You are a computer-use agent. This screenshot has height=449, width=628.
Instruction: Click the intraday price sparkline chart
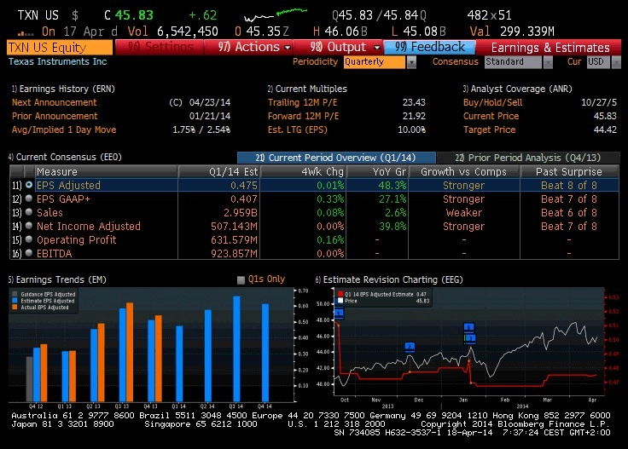276,15
